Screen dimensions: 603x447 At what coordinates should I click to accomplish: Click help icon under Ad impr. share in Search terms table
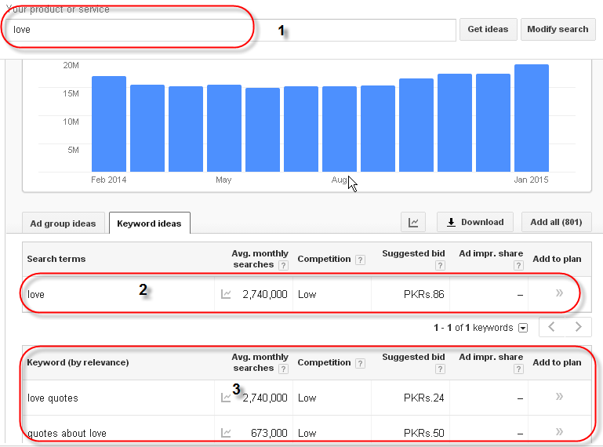click(x=518, y=265)
